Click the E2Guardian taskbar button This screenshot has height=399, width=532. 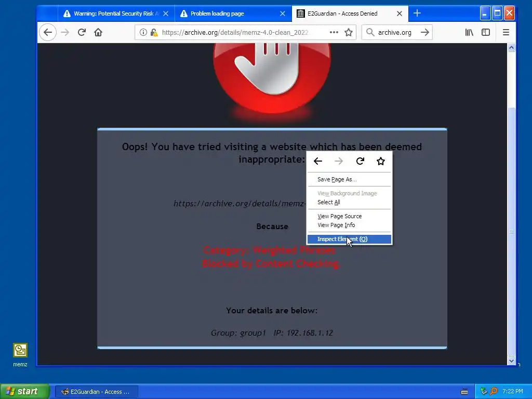coord(97,392)
